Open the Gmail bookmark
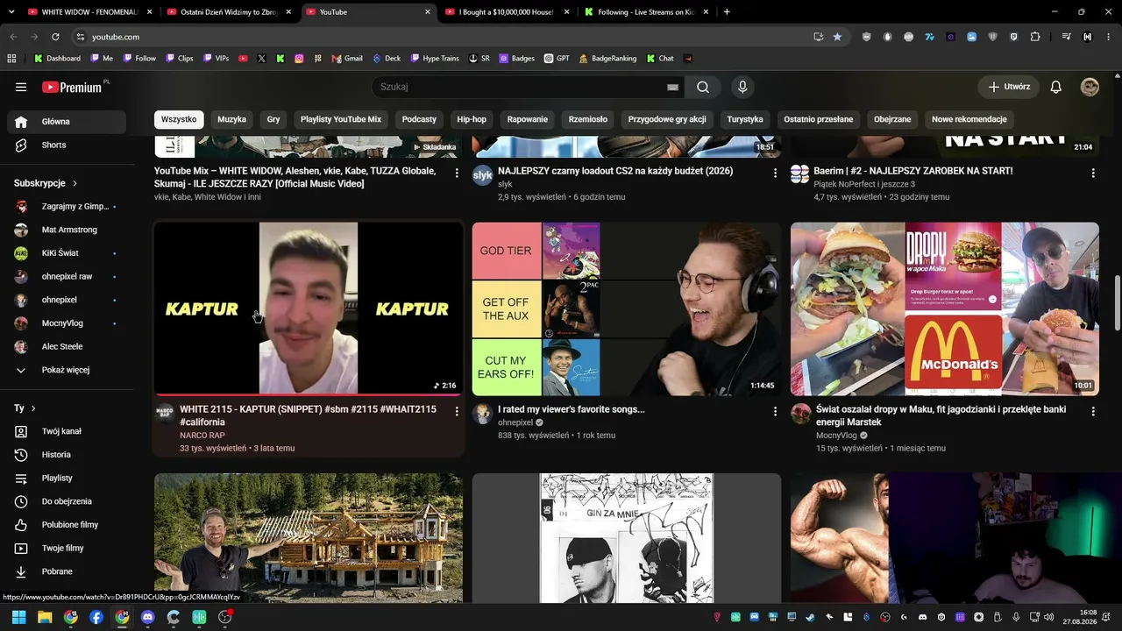 [x=347, y=59]
